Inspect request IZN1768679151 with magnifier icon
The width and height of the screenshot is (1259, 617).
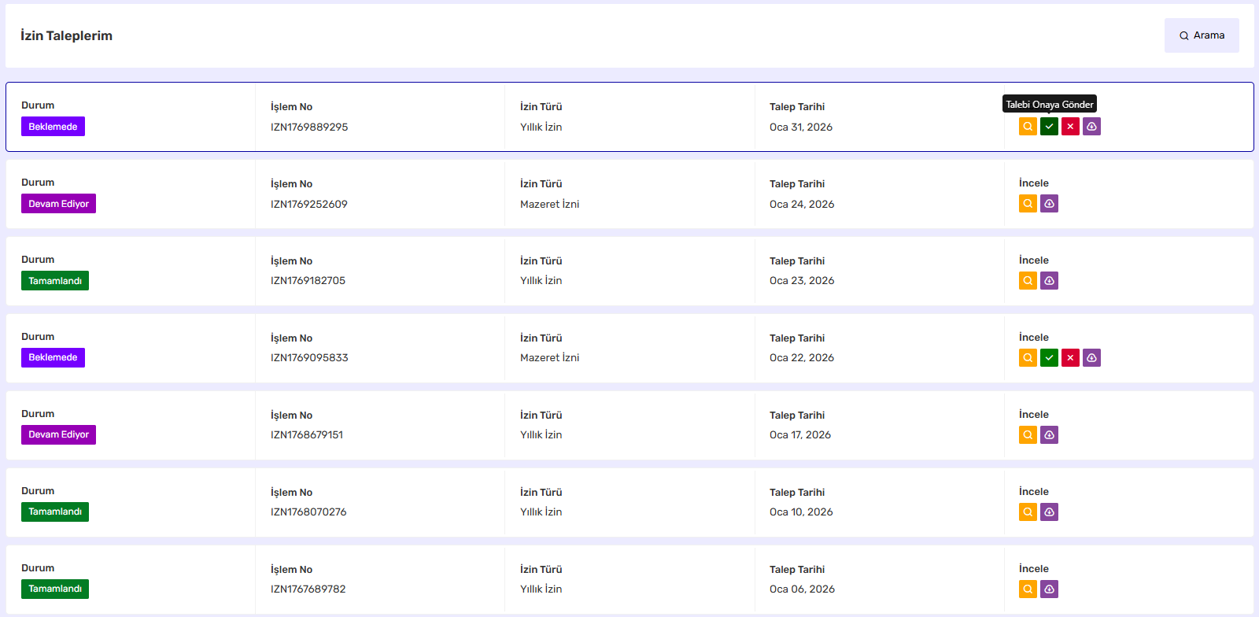(1028, 435)
